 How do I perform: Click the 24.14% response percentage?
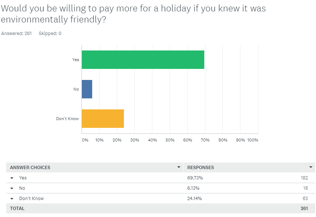click(x=195, y=199)
